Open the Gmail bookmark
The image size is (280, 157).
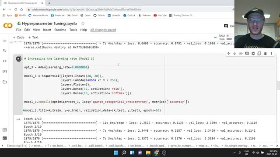[x=72, y=16]
